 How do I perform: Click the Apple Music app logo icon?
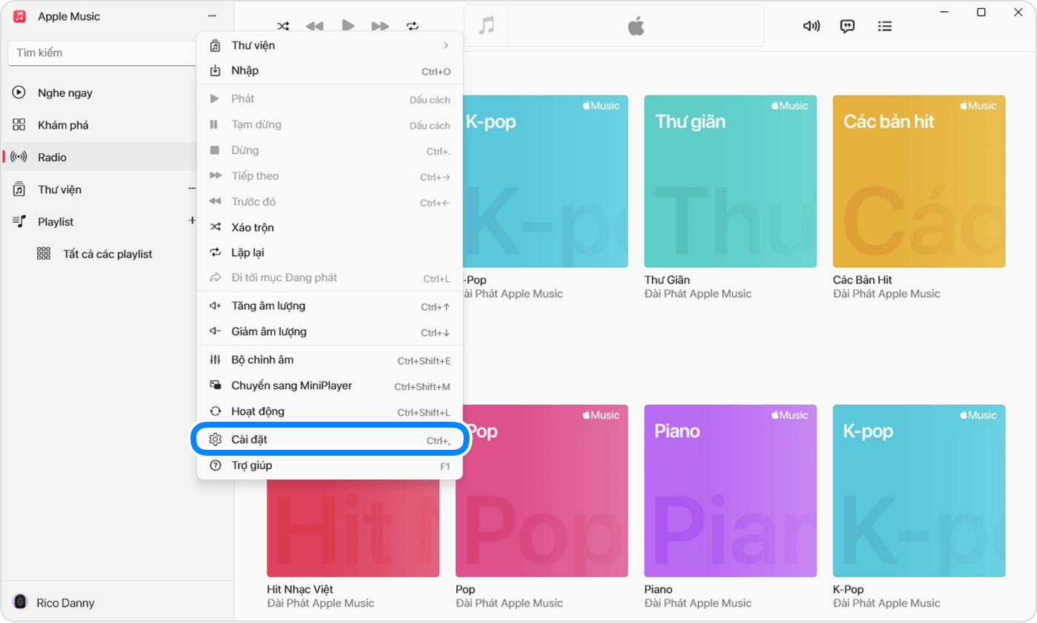(x=20, y=16)
